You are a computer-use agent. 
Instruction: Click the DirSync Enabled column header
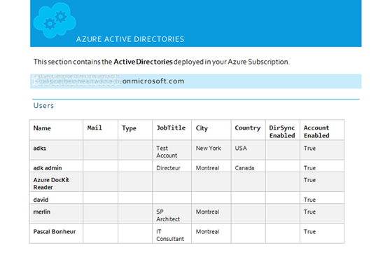(x=282, y=132)
